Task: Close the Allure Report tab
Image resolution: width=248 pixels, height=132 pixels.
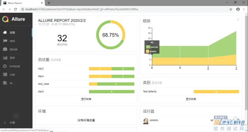Action: tap(42, 3)
